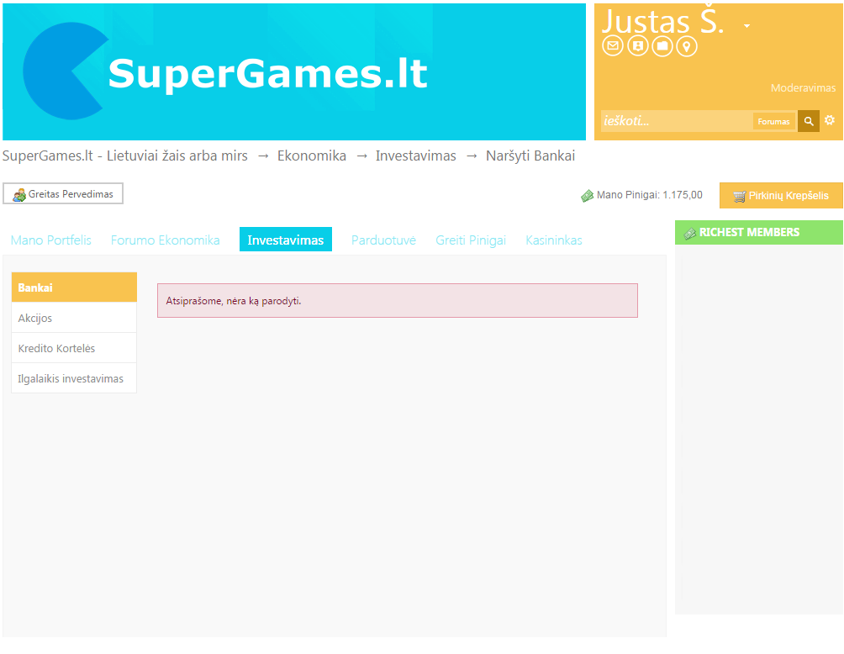The height and width of the screenshot is (654, 844).
Task: Click the SuperGames.lt logo banner
Action: pos(294,71)
